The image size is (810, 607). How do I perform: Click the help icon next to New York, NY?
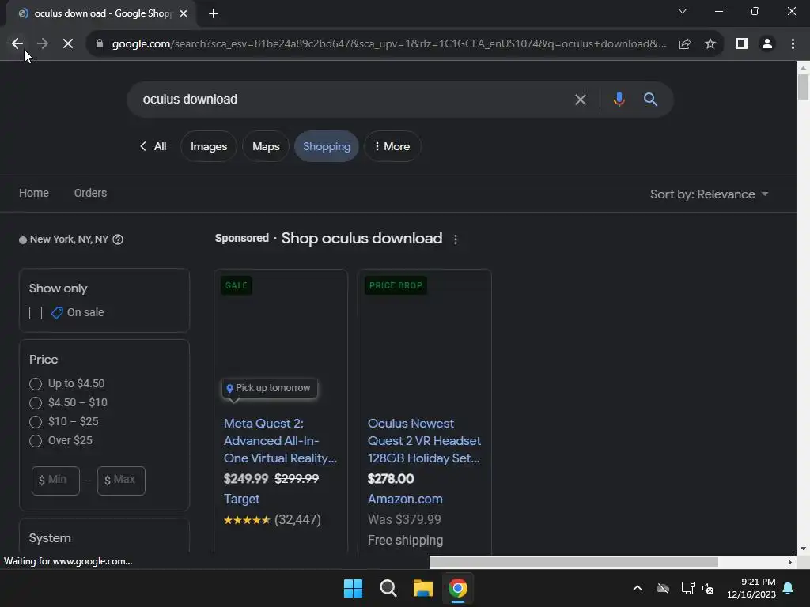(118, 239)
